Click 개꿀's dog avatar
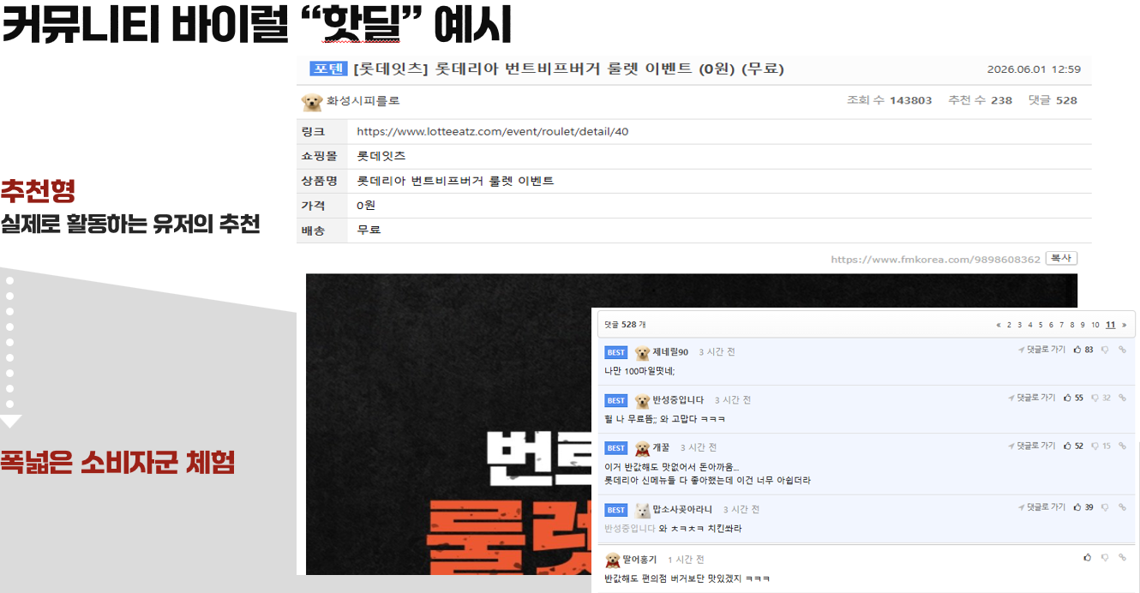The height and width of the screenshot is (593, 1140). pyautogui.click(x=642, y=448)
